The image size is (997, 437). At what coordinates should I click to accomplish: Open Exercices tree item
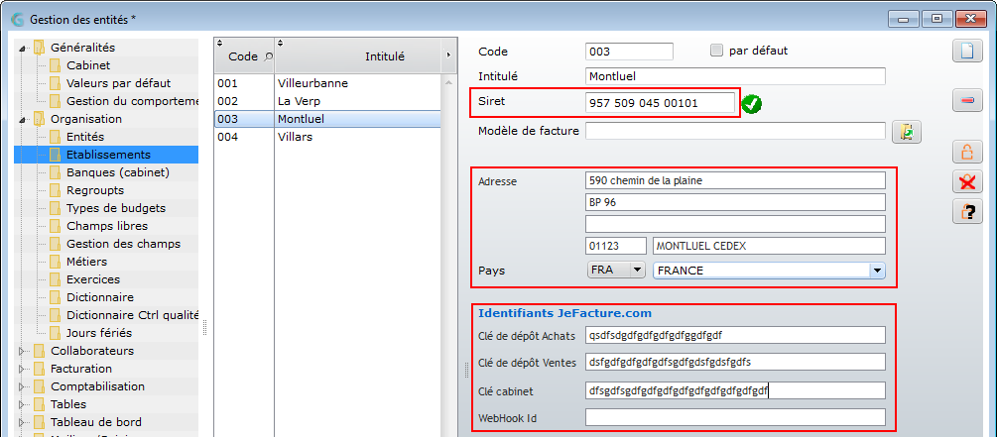(x=93, y=278)
